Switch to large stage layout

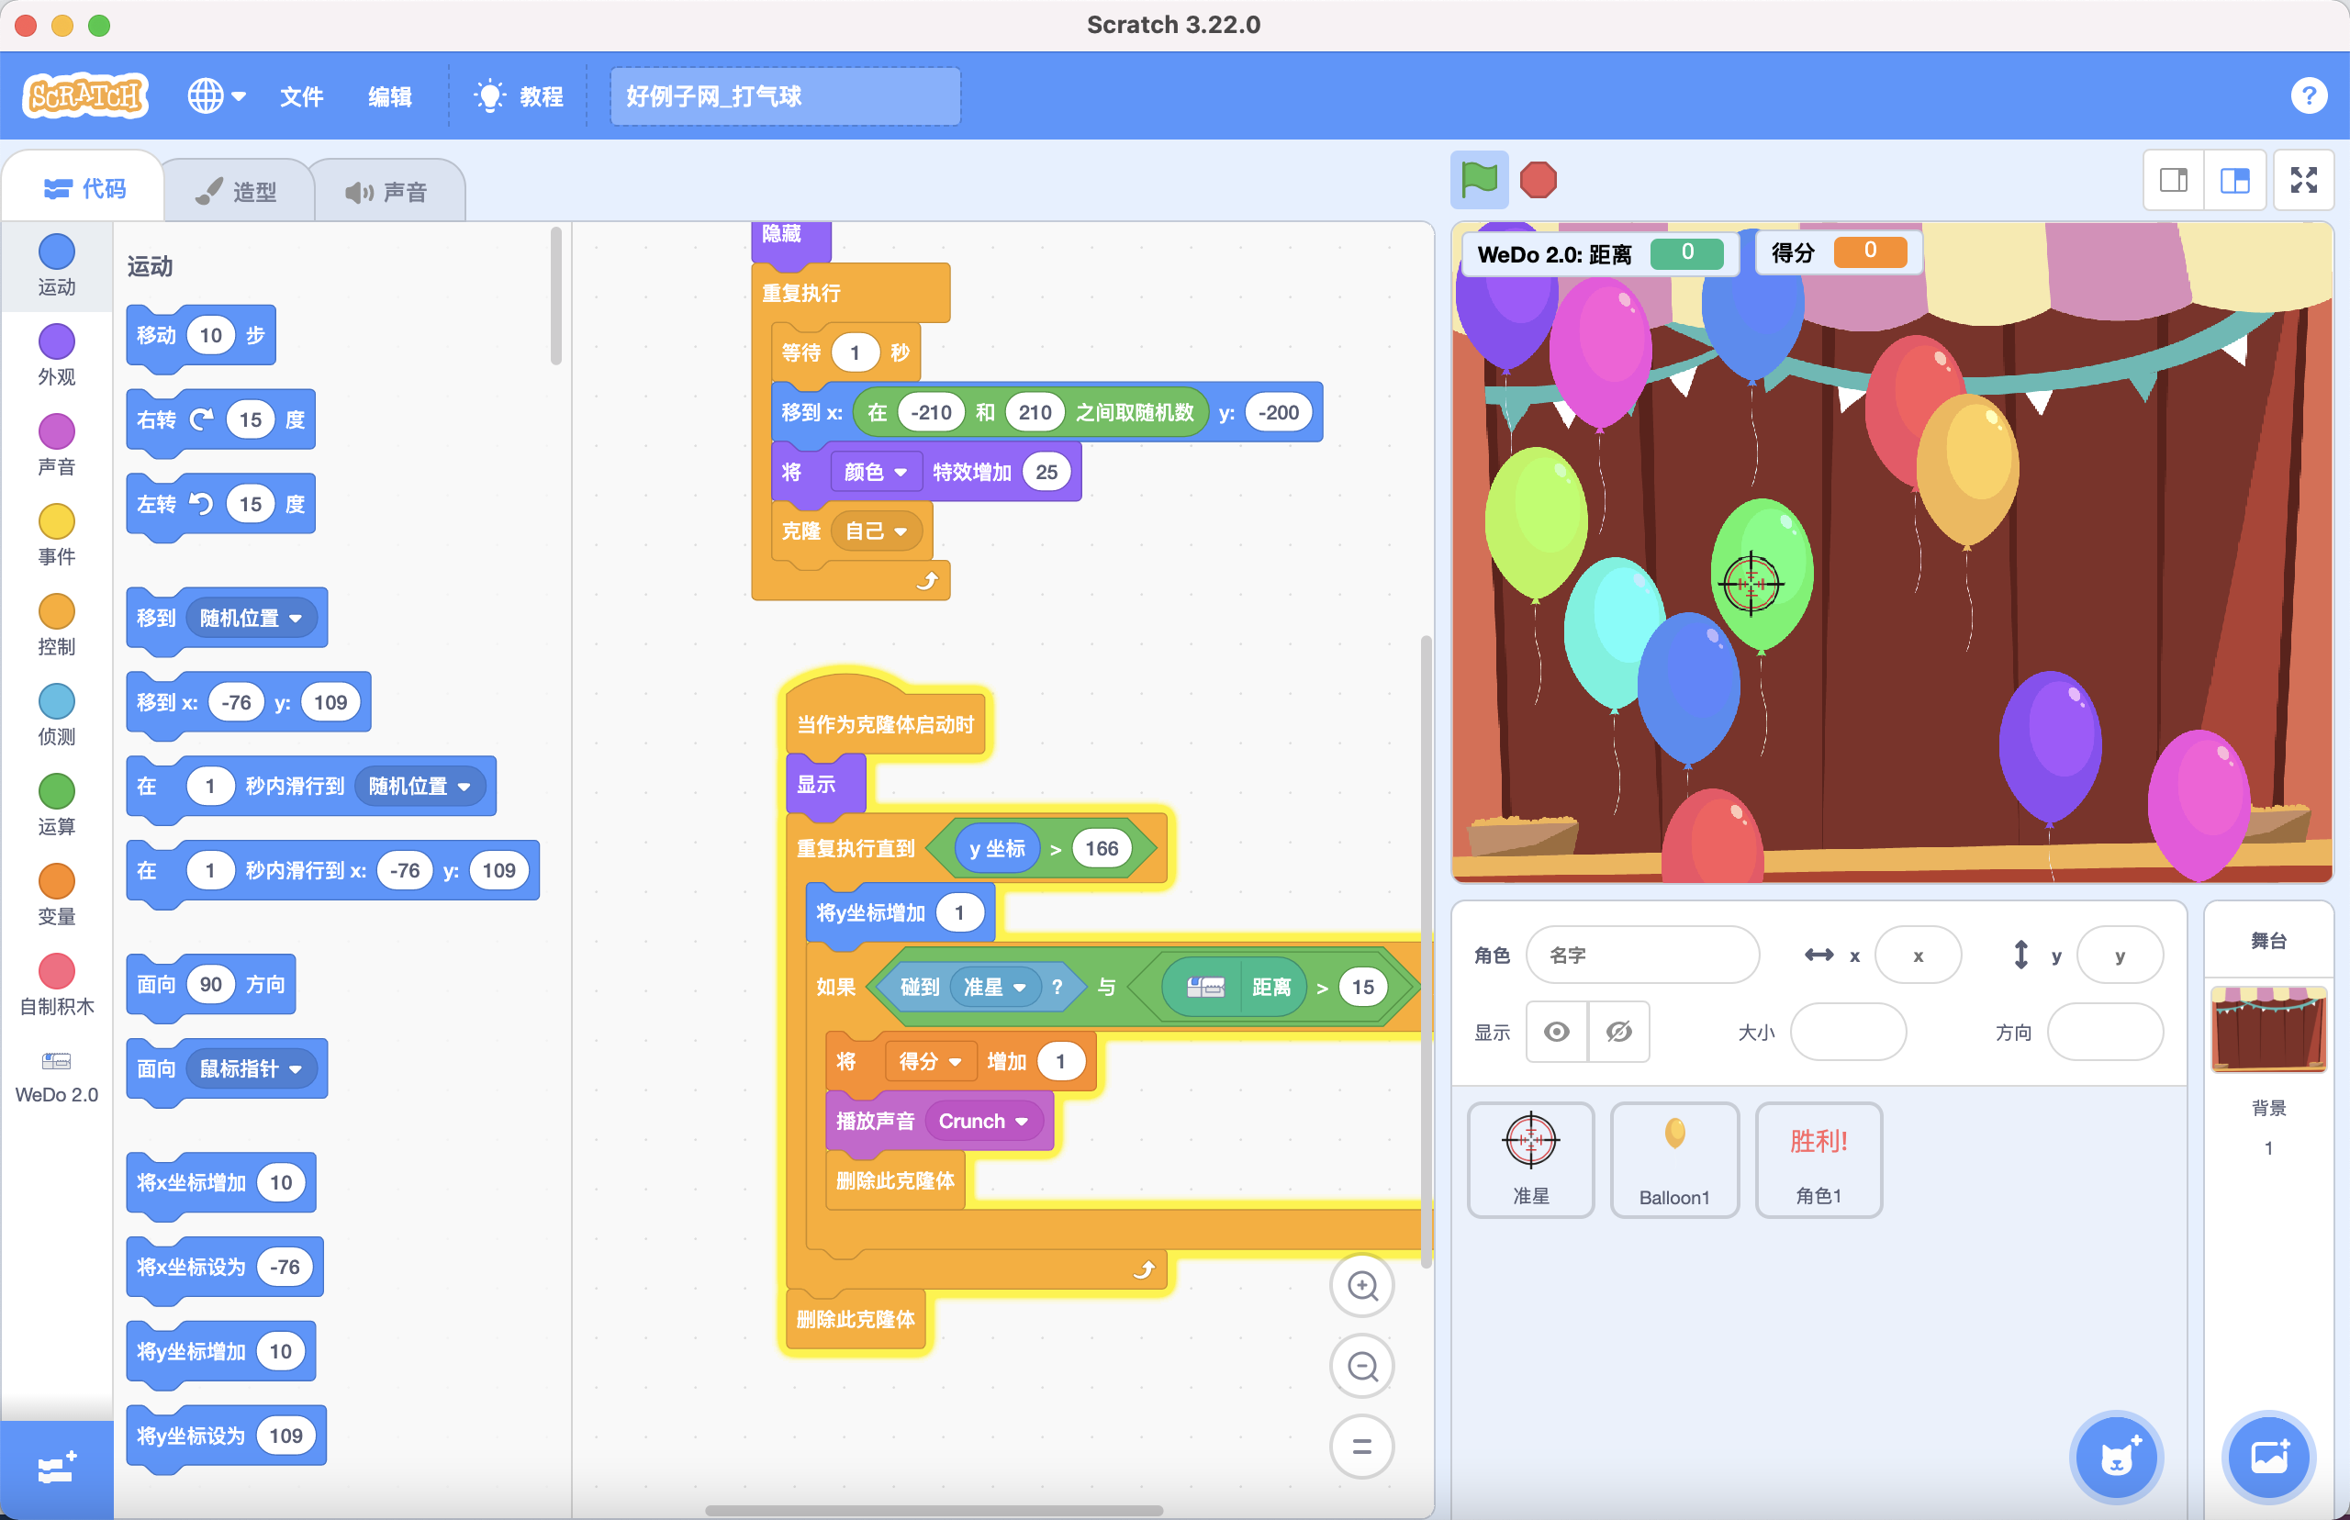point(2234,180)
